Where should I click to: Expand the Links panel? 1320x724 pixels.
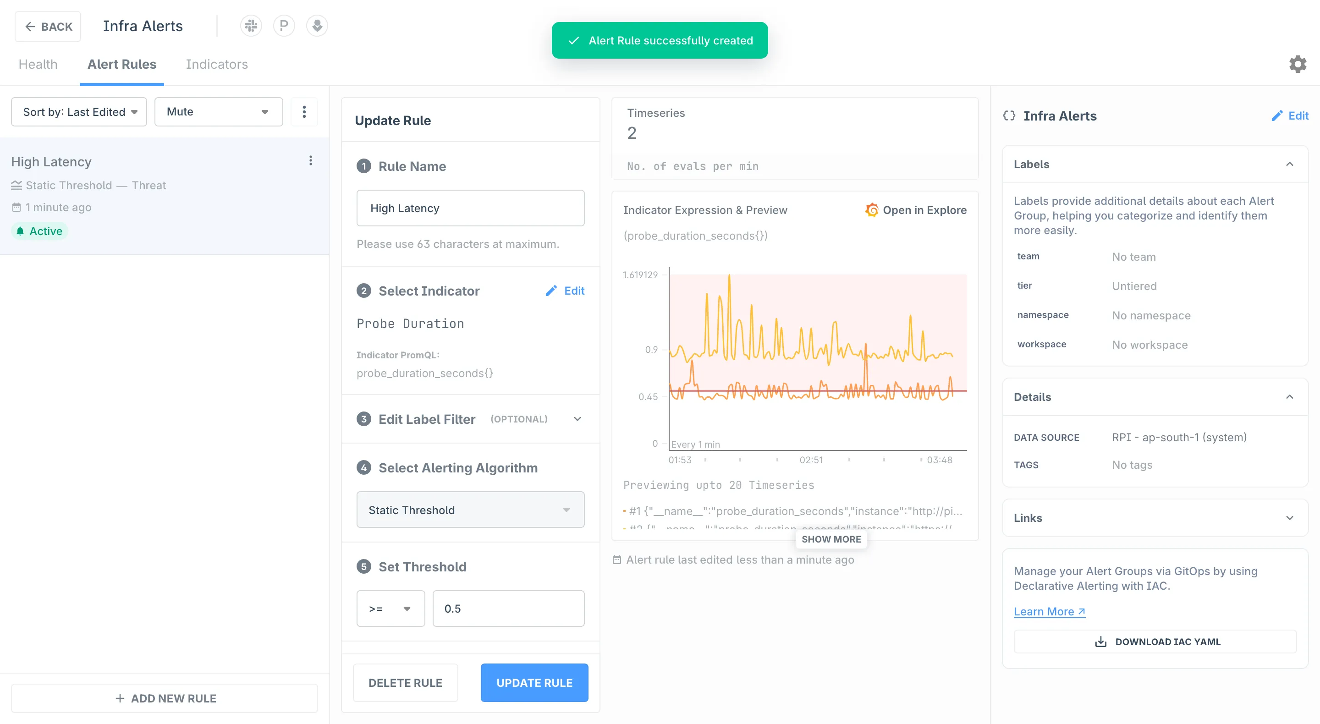click(1289, 518)
